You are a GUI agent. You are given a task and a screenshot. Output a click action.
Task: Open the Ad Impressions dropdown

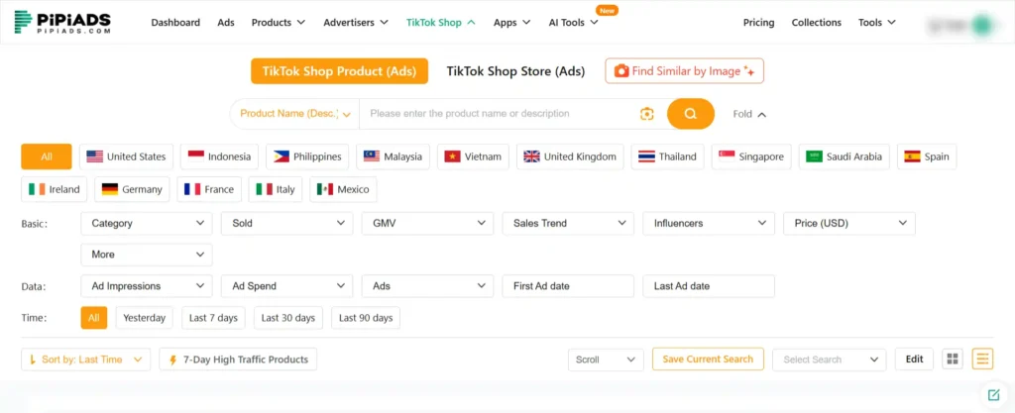[147, 285]
